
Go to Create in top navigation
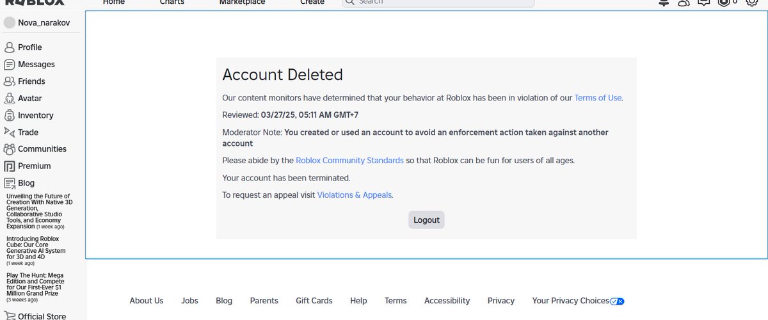coord(312,3)
